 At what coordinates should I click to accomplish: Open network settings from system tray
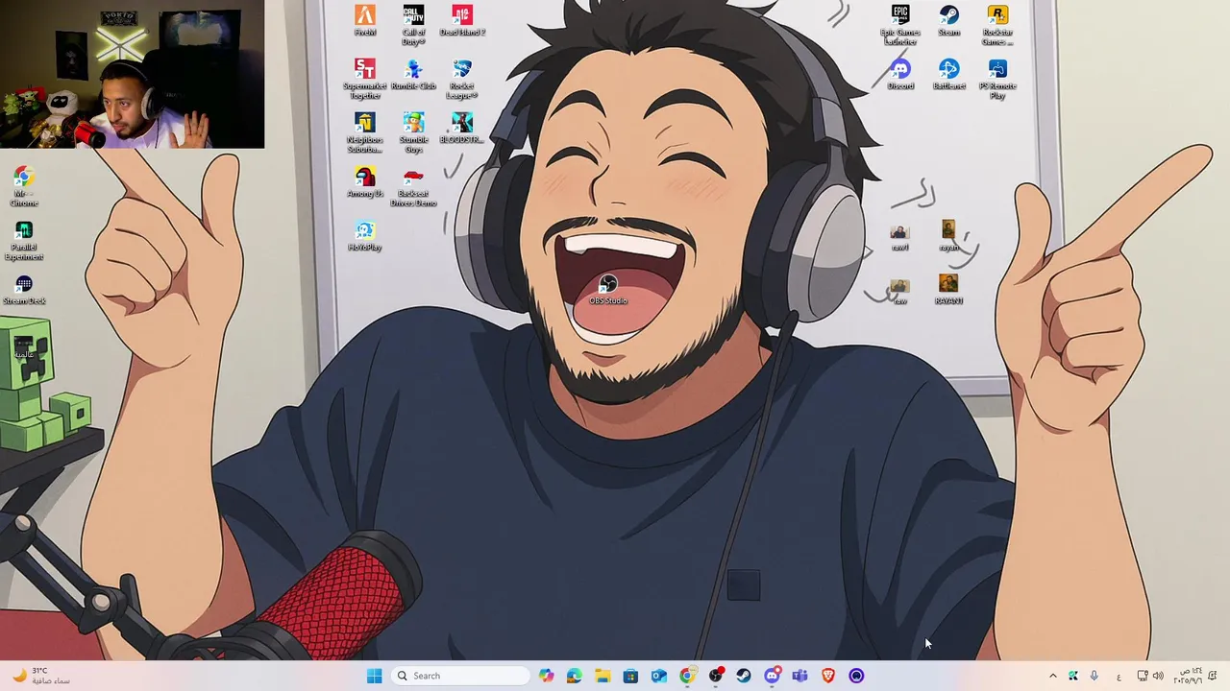coord(1143,676)
